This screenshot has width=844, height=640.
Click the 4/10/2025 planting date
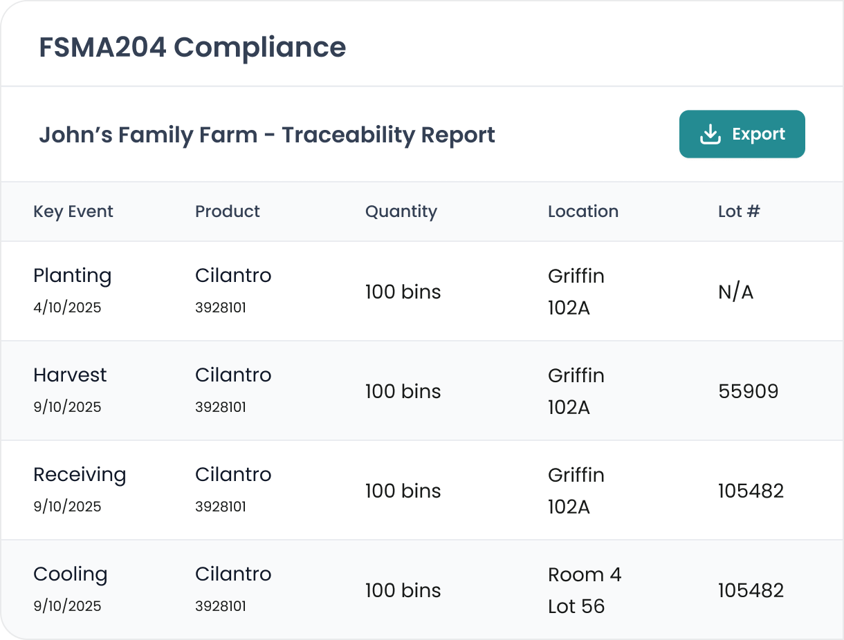click(67, 308)
